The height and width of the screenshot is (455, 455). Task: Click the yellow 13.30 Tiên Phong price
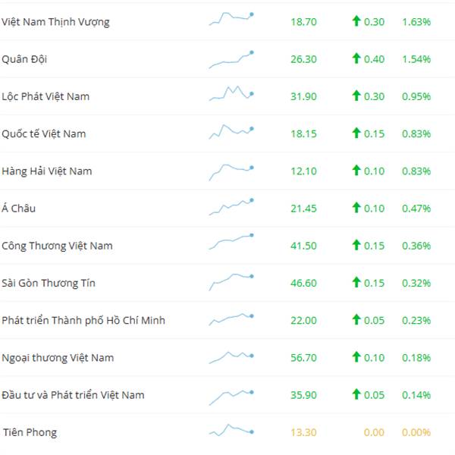(303, 432)
